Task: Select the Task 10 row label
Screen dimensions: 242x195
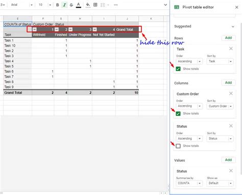Action: [17, 45]
